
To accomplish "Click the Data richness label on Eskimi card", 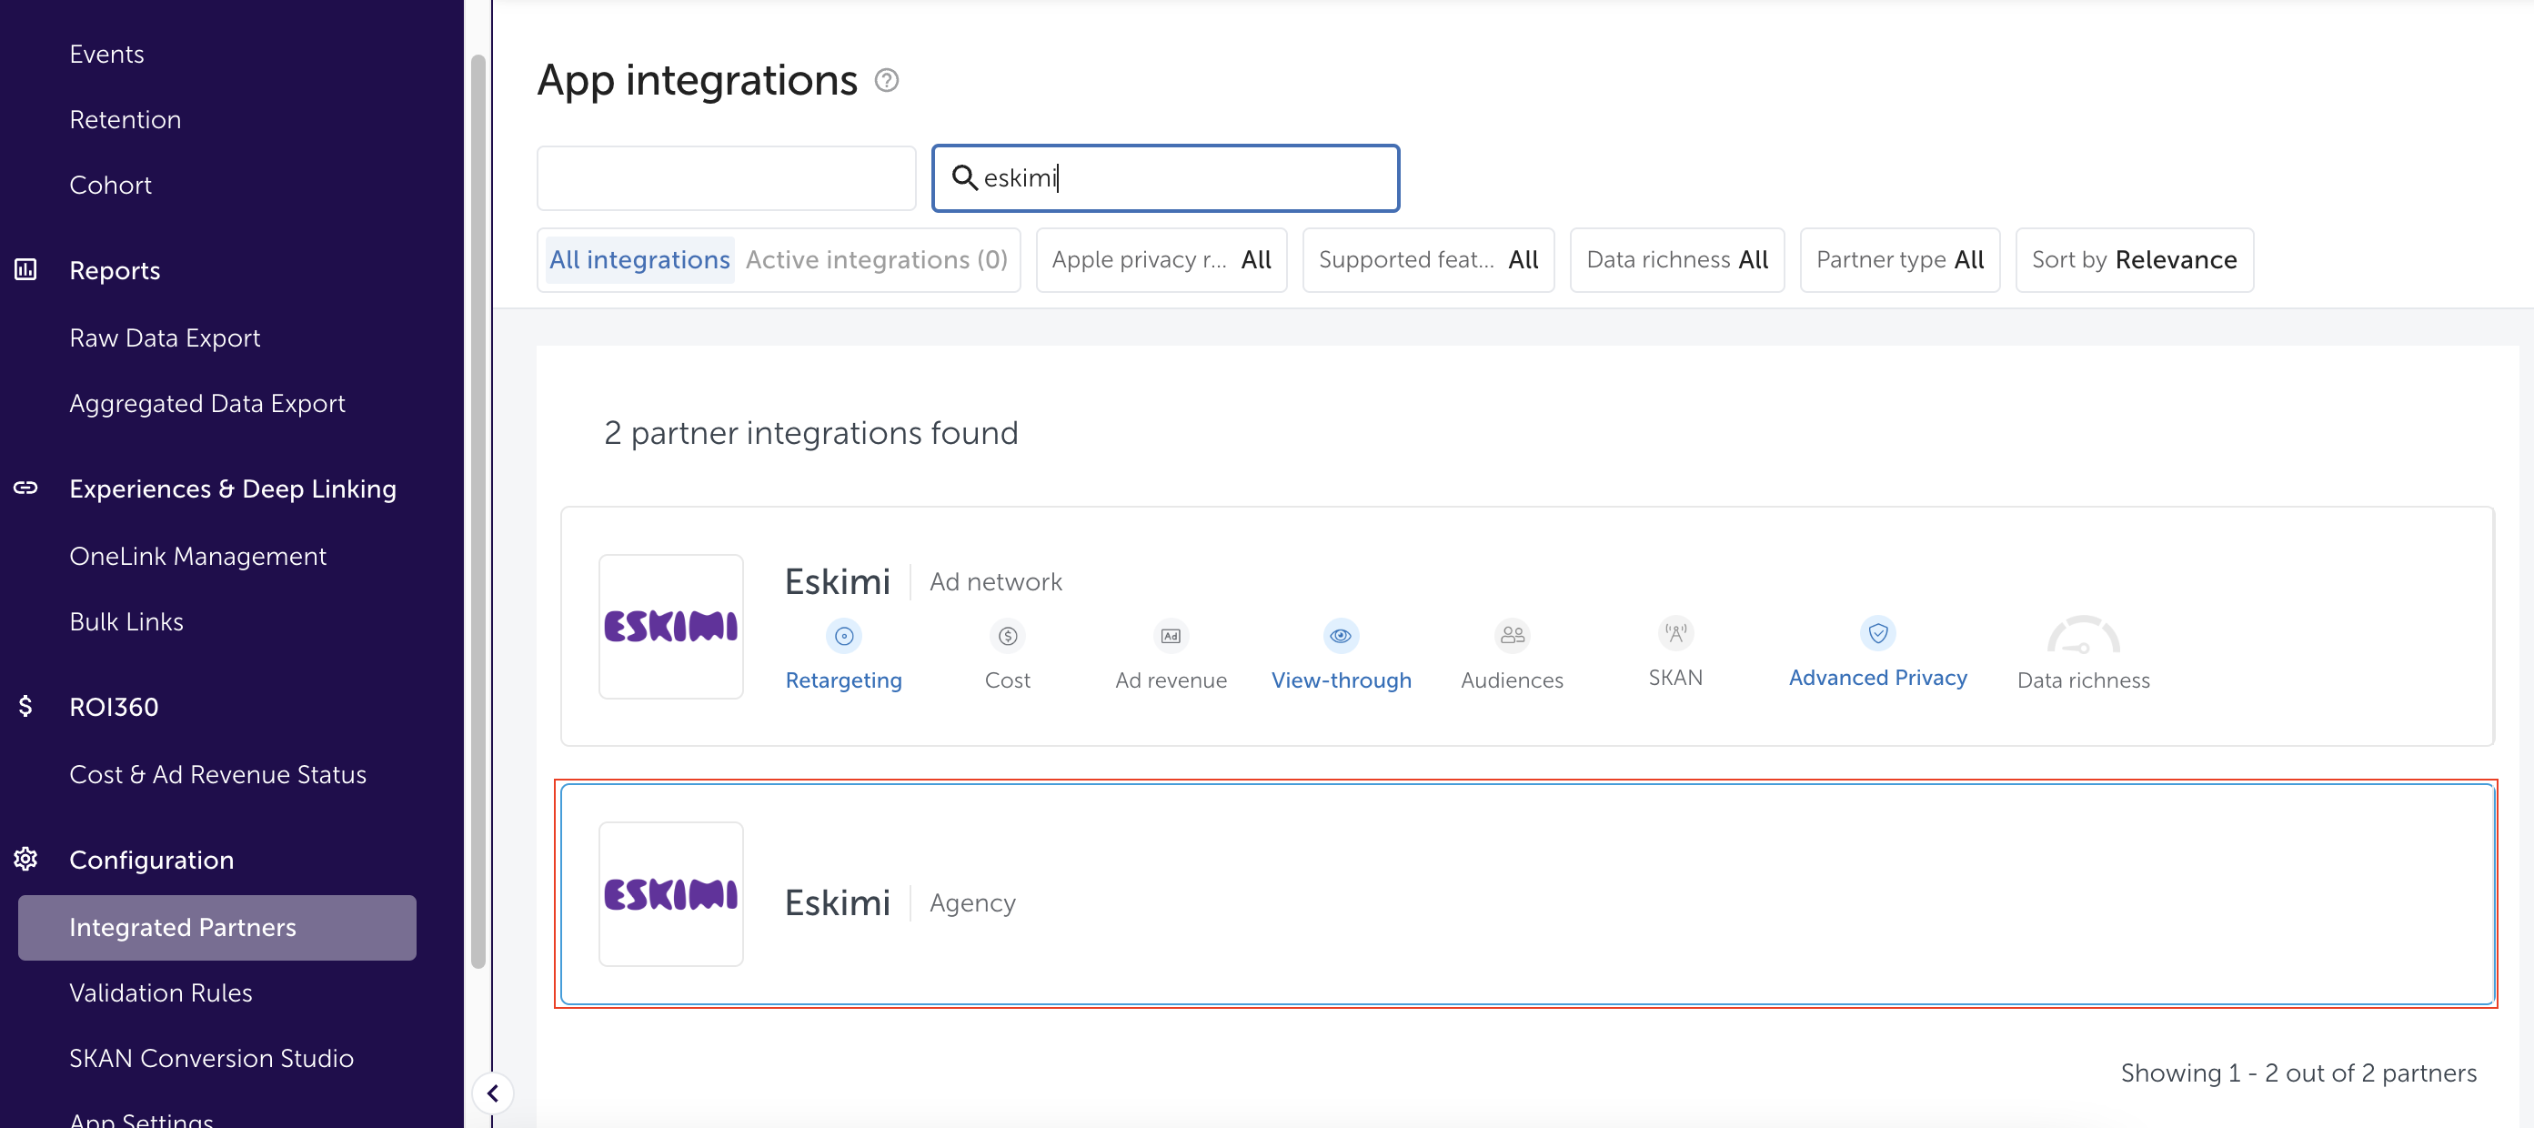I will (2084, 680).
